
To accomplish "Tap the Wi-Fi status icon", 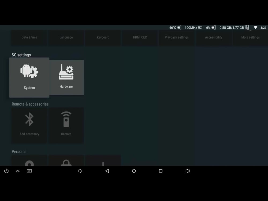I will 255,27.
